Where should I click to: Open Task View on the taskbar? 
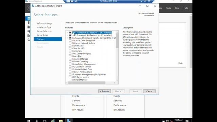click(x=44, y=121)
